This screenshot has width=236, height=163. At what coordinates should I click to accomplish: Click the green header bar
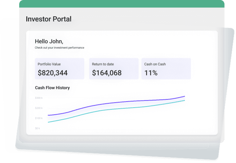click(122, 4)
